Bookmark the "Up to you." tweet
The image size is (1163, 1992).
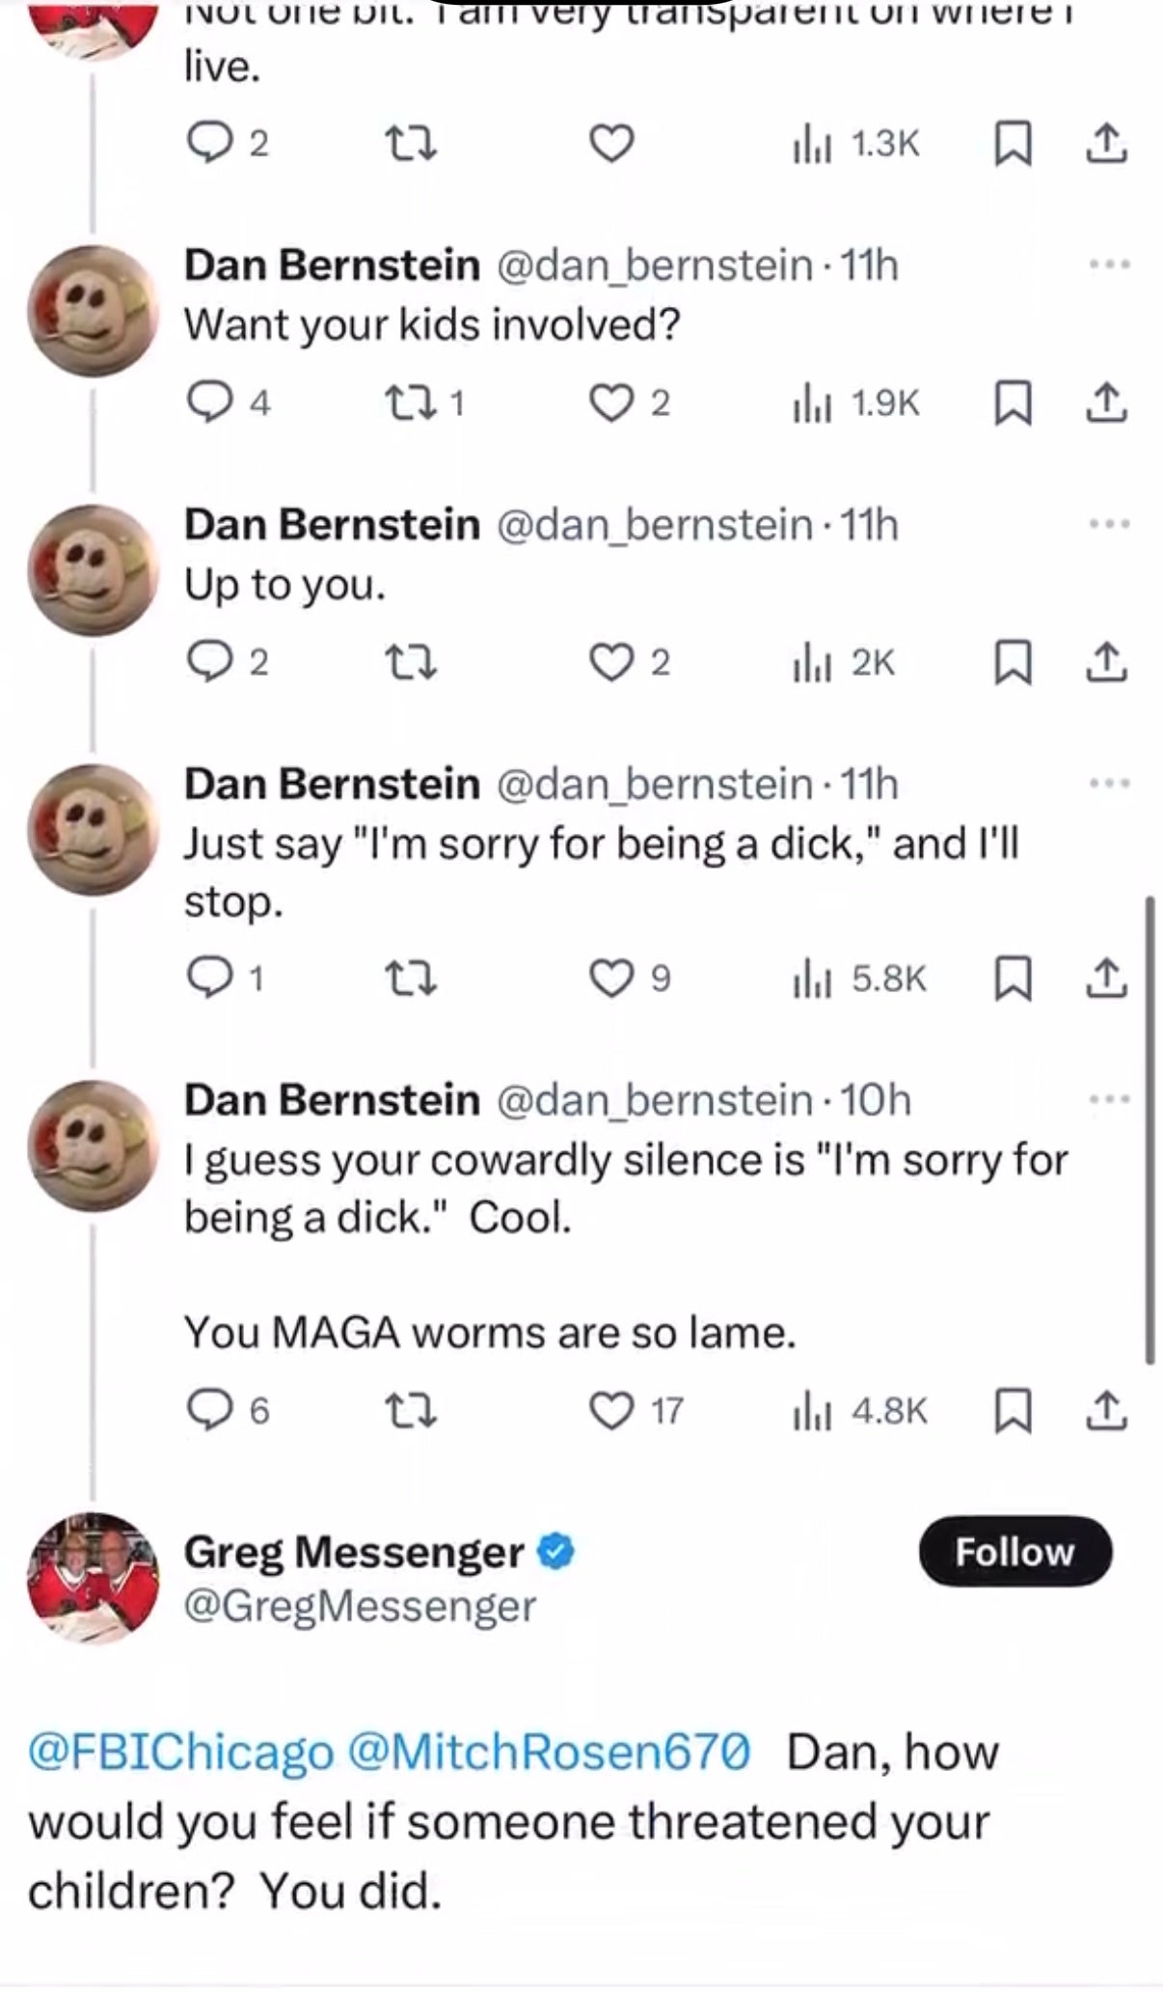(1011, 663)
